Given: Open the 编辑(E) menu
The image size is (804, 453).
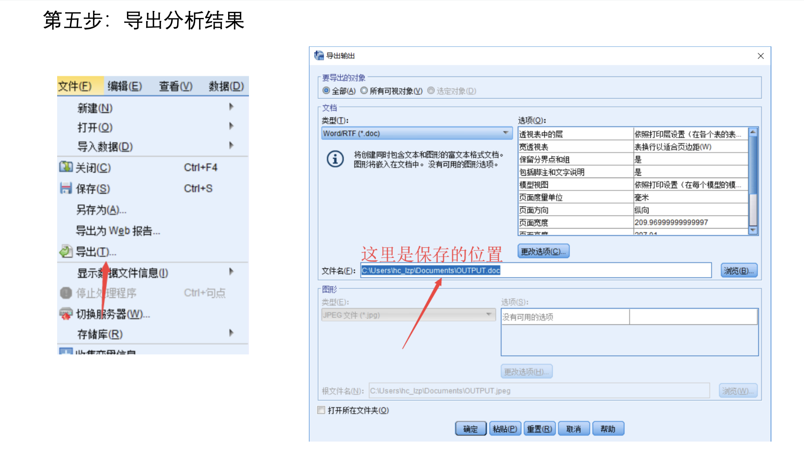Looking at the screenshot, I should coord(125,86).
